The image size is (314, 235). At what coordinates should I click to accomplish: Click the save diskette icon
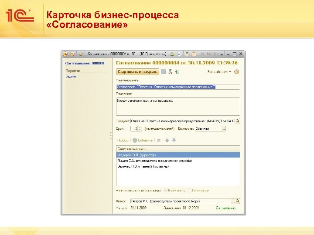pyautogui.click(x=164, y=72)
